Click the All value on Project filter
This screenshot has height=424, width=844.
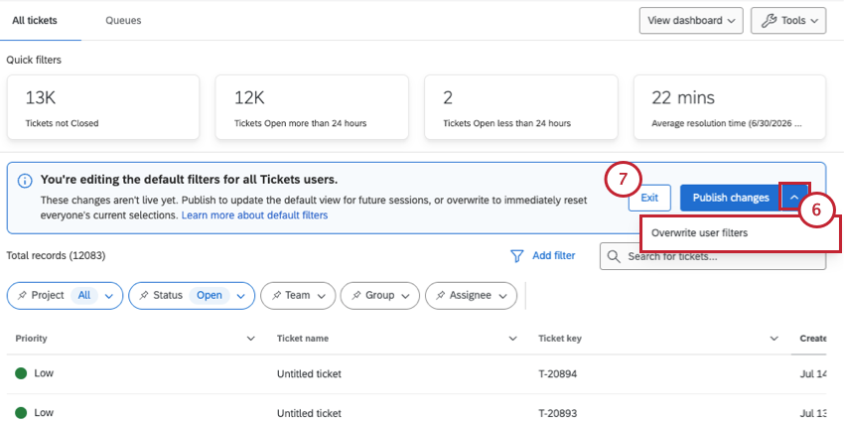coord(84,295)
